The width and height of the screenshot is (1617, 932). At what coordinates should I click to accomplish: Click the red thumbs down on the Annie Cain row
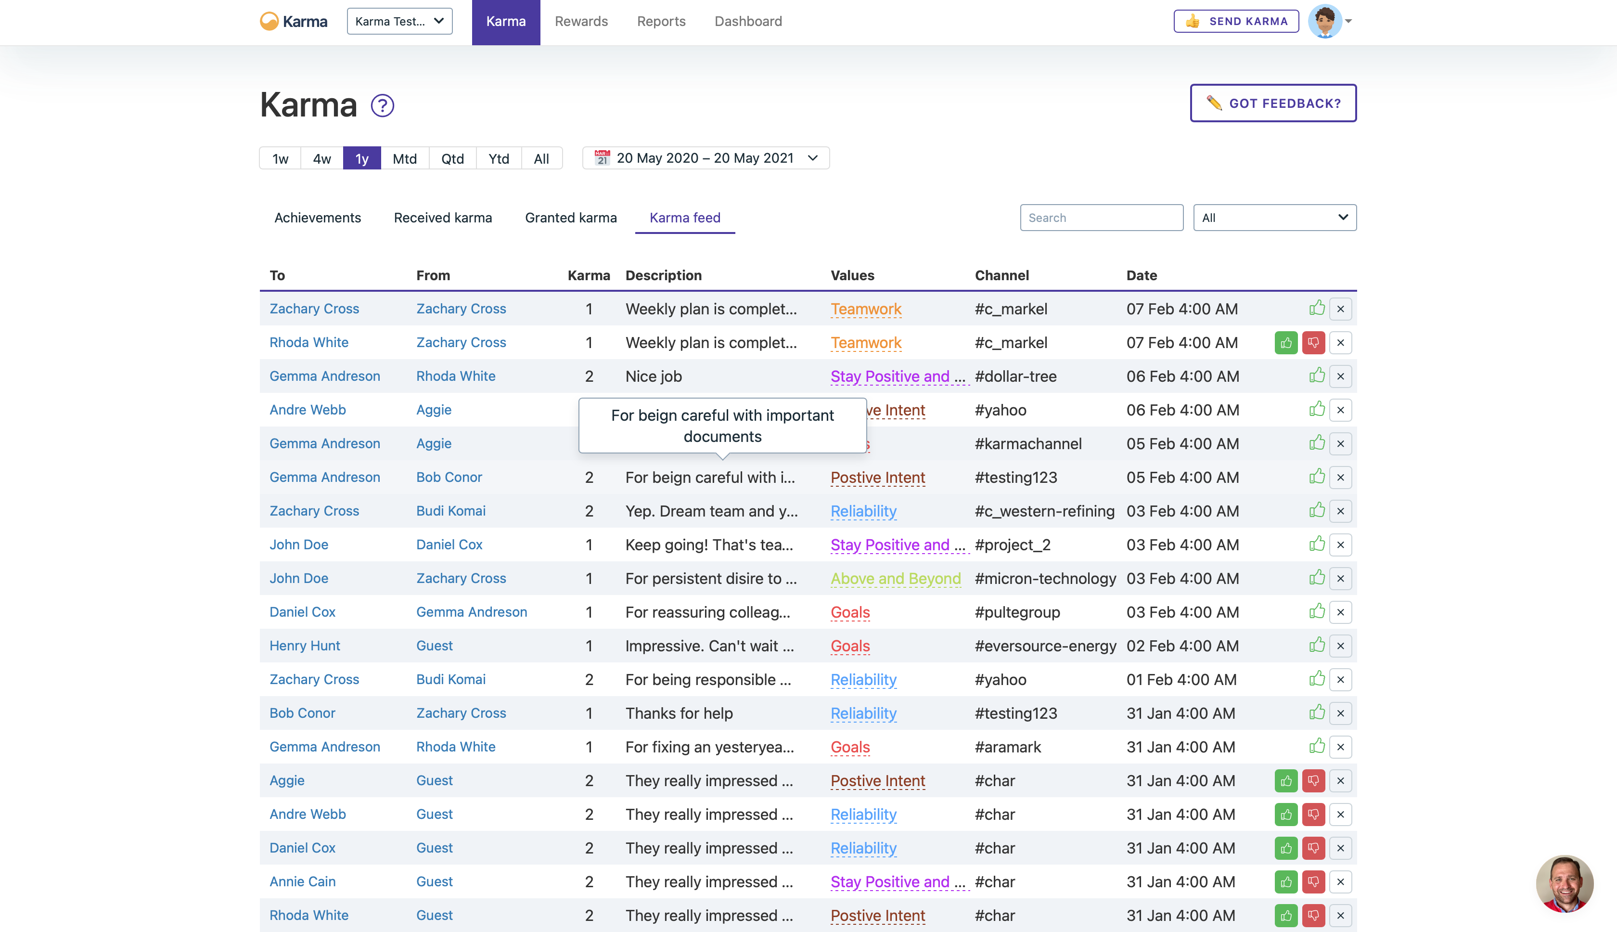[x=1313, y=881]
